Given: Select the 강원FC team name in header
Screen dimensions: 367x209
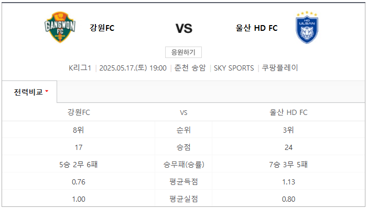Looking at the screenshot, I should pyautogui.click(x=102, y=28).
